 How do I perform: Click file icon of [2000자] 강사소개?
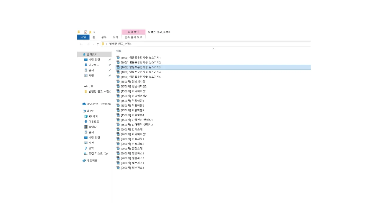click(x=118, y=129)
